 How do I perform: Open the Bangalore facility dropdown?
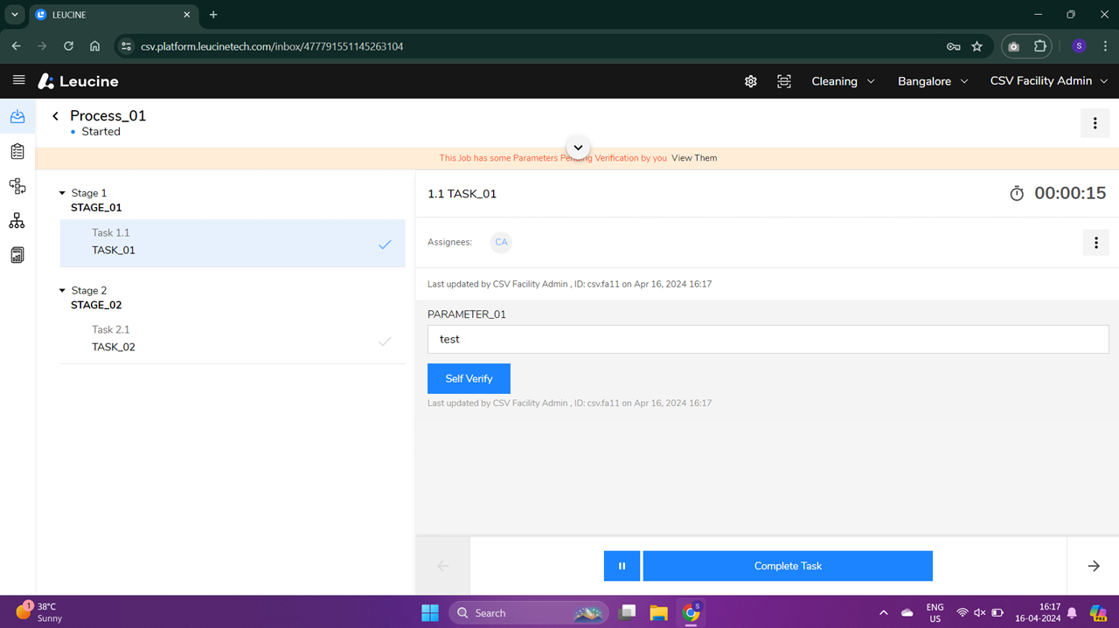[x=933, y=81]
